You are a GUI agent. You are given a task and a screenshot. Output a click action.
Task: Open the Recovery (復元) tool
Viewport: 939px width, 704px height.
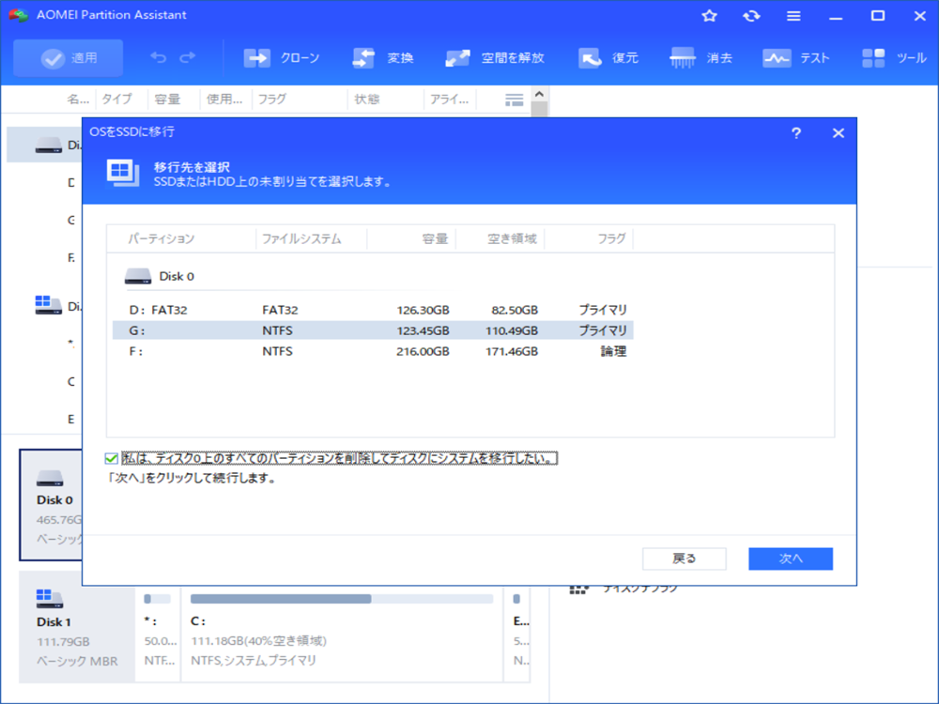point(591,58)
